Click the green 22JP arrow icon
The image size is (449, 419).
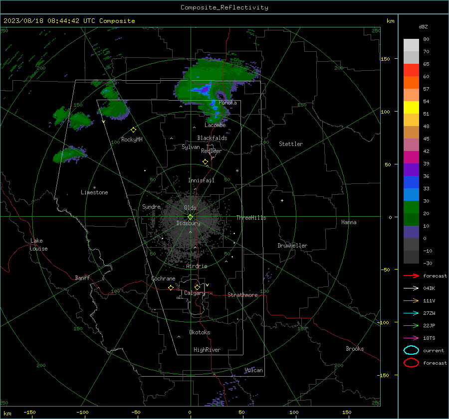(x=411, y=325)
